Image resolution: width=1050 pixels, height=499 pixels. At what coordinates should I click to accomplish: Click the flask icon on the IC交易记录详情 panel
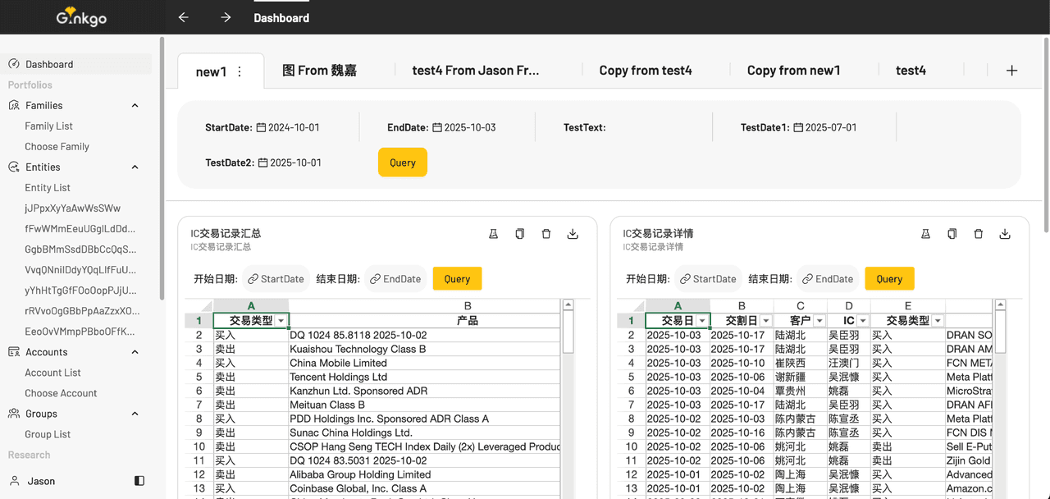coord(925,234)
